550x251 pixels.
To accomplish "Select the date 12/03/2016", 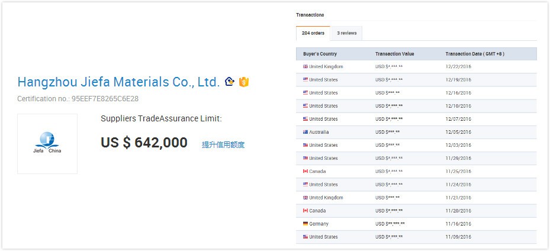I will [458, 145].
